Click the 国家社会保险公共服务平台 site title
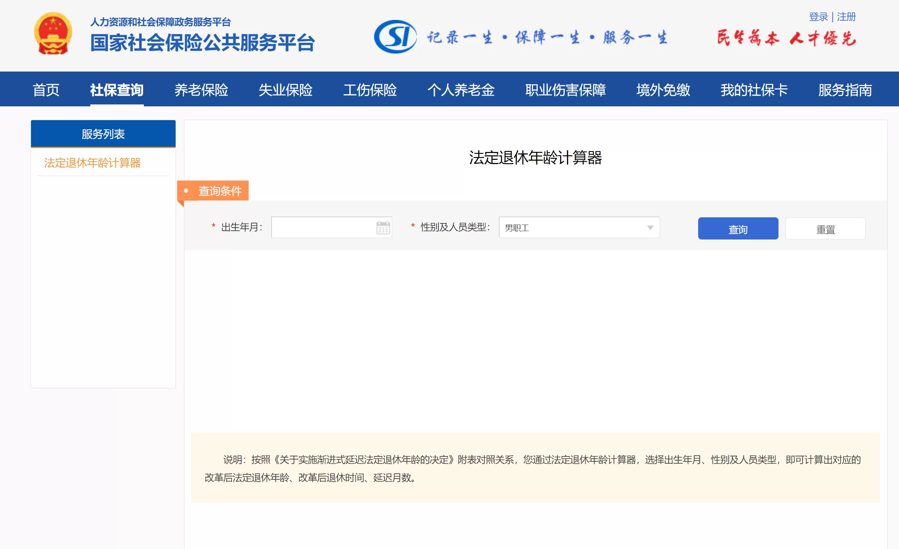This screenshot has height=549, width=899. click(202, 43)
